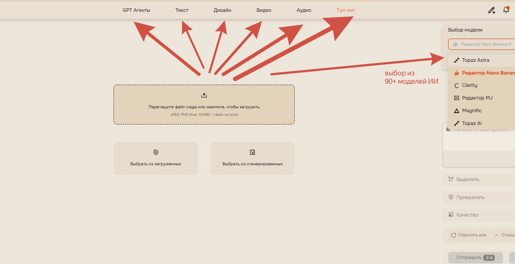Choose Topaz AI model
515x267 pixels.
[x=482, y=123]
